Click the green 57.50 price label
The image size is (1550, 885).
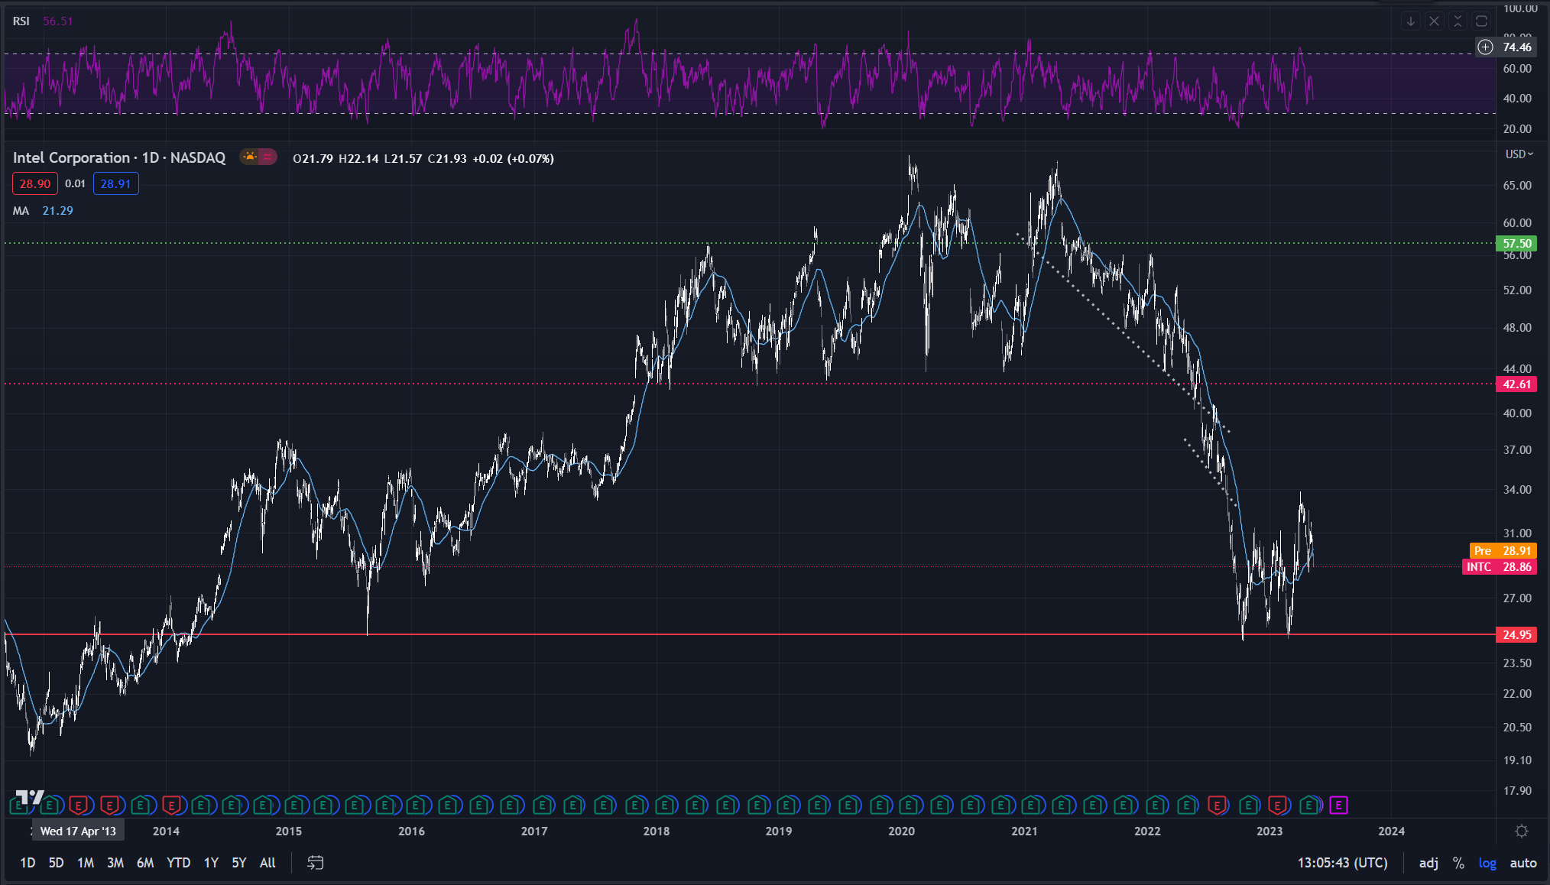1516,244
